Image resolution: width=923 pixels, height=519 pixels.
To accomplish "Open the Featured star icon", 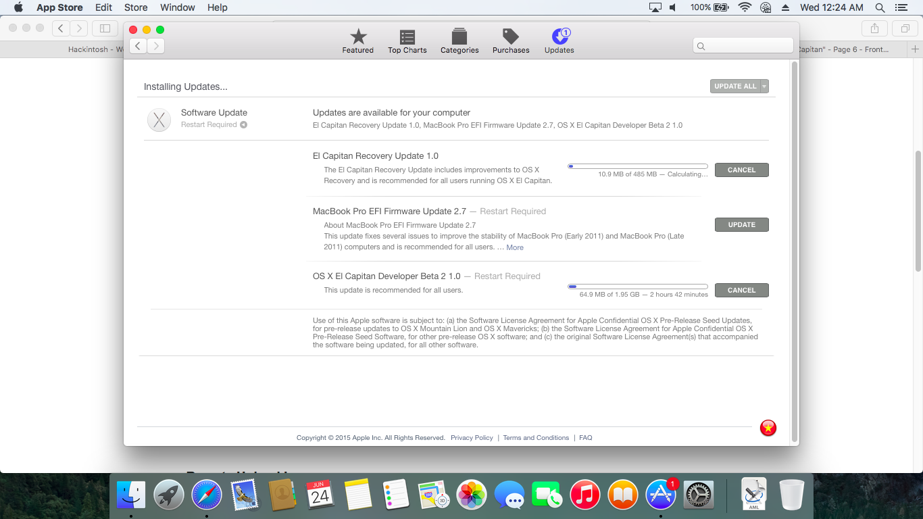I will (x=357, y=37).
